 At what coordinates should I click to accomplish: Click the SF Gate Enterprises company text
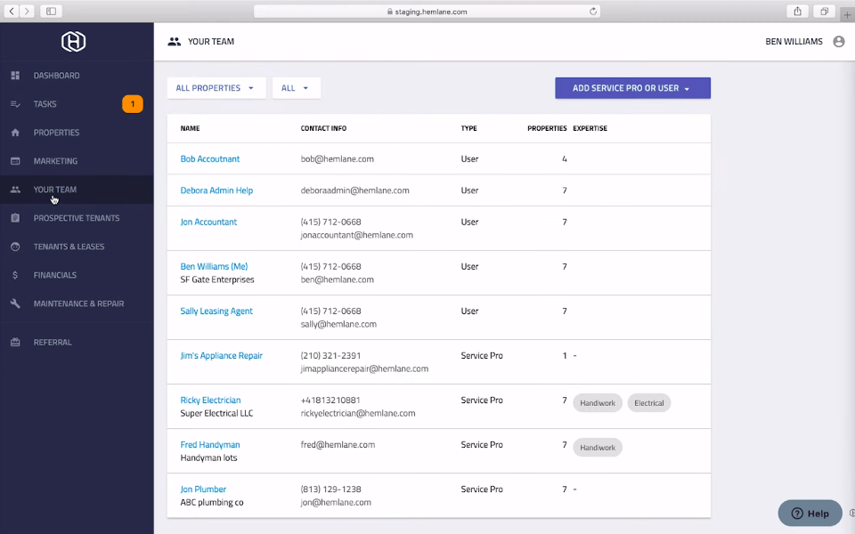[x=217, y=279]
